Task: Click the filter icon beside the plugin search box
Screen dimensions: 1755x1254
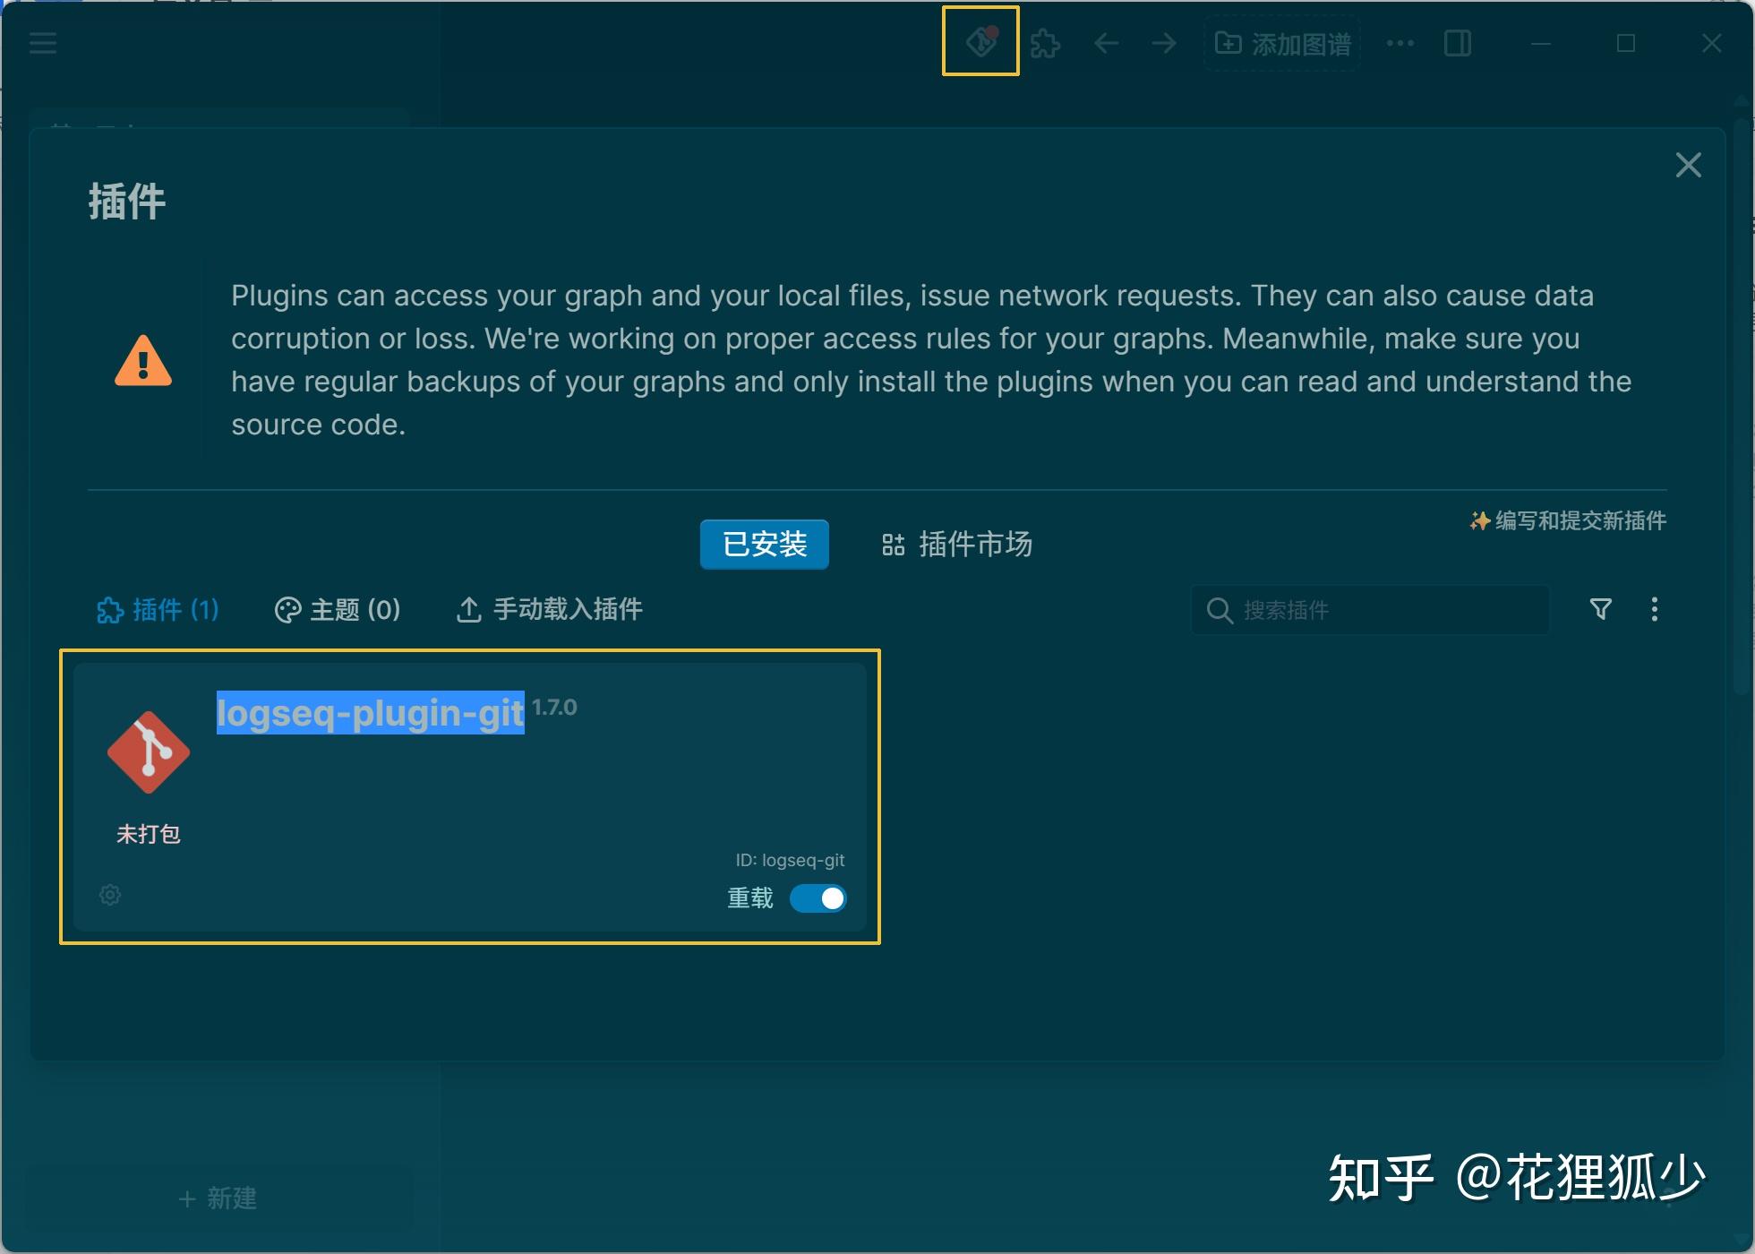Action: pos(1602,610)
